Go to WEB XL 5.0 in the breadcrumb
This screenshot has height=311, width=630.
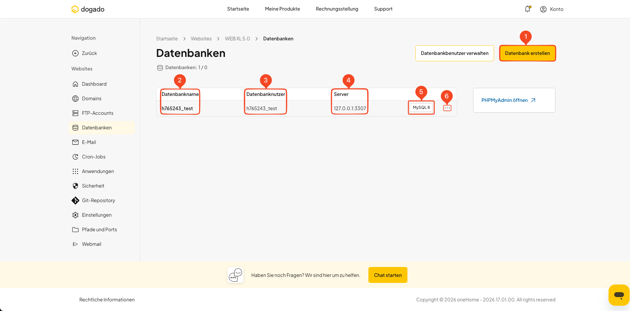point(237,39)
